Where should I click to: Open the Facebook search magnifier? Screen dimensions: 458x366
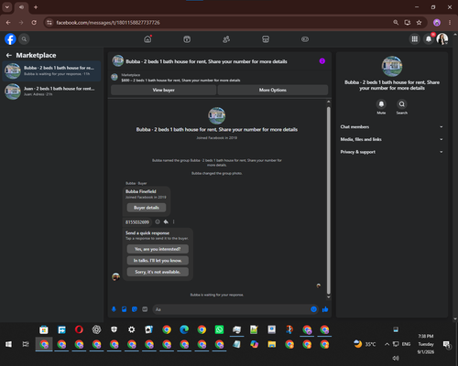click(x=24, y=39)
